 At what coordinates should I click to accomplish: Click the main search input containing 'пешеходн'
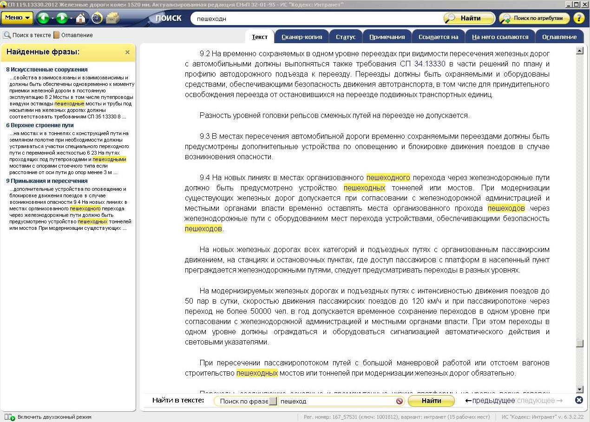[316, 19]
